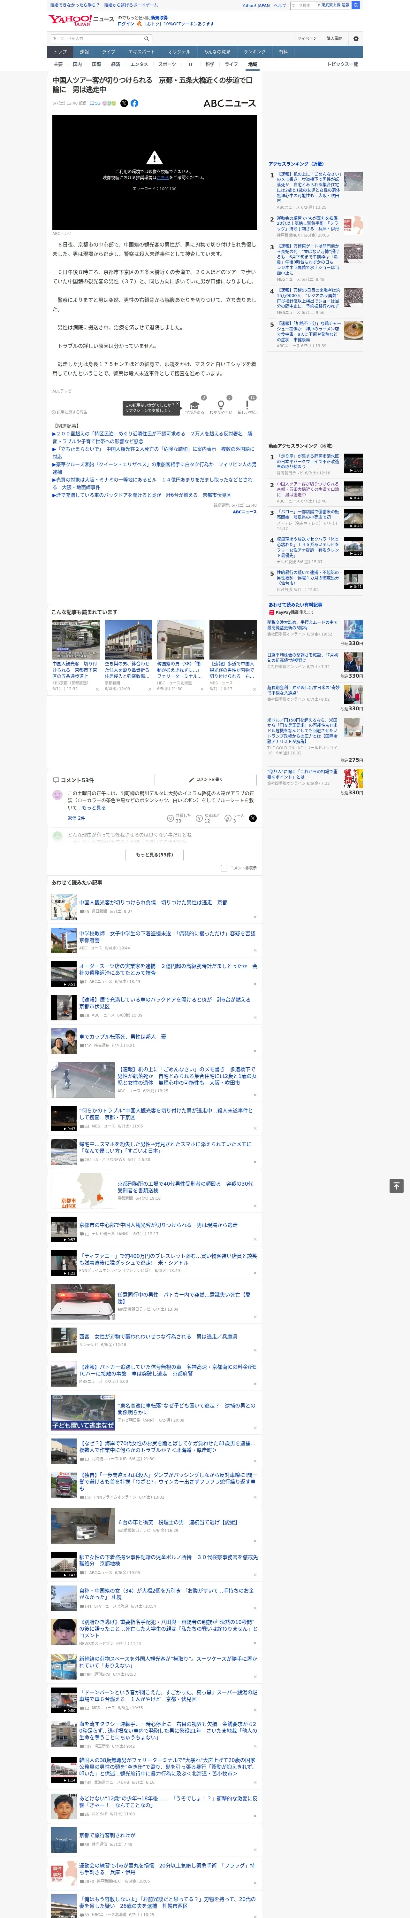This screenshot has height=1918, width=410.
Task: React with 学びがある graduation cap icon
Action: tap(195, 405)
